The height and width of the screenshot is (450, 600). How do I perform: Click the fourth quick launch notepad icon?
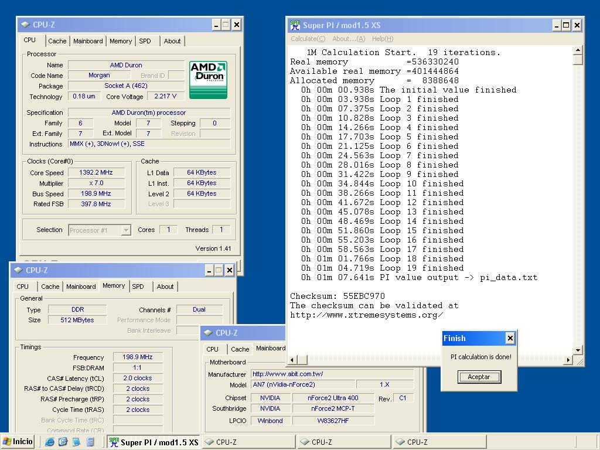[90, 442]
